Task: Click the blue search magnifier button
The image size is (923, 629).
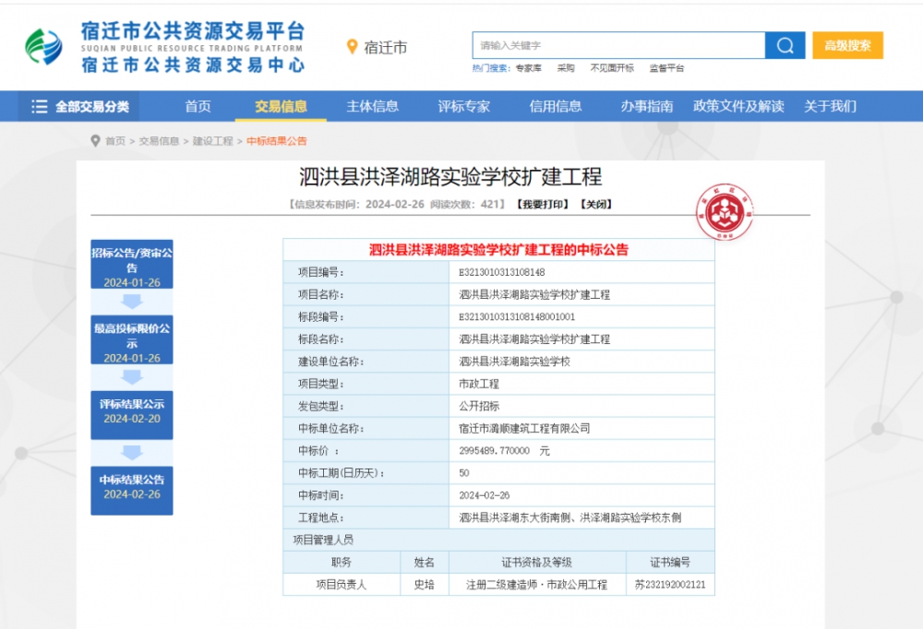Action: pyautogui.click(x=785, y=45)
